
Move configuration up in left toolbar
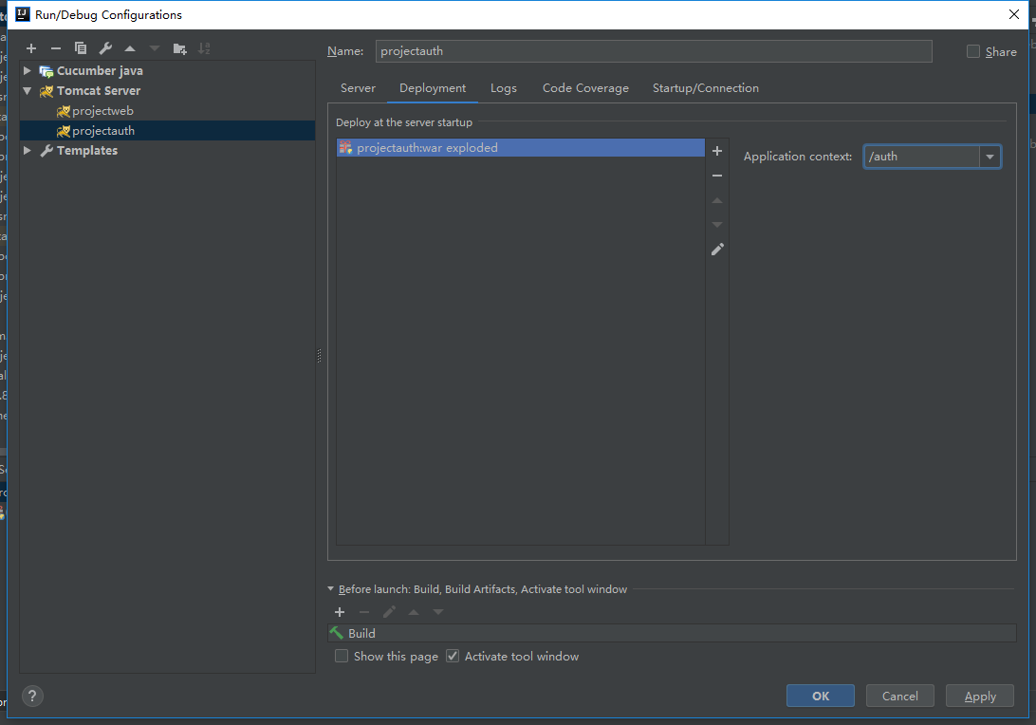coord(130,48)
